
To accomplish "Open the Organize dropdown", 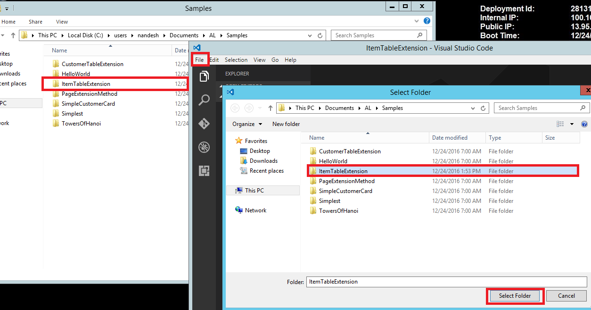I will (247, 124).
